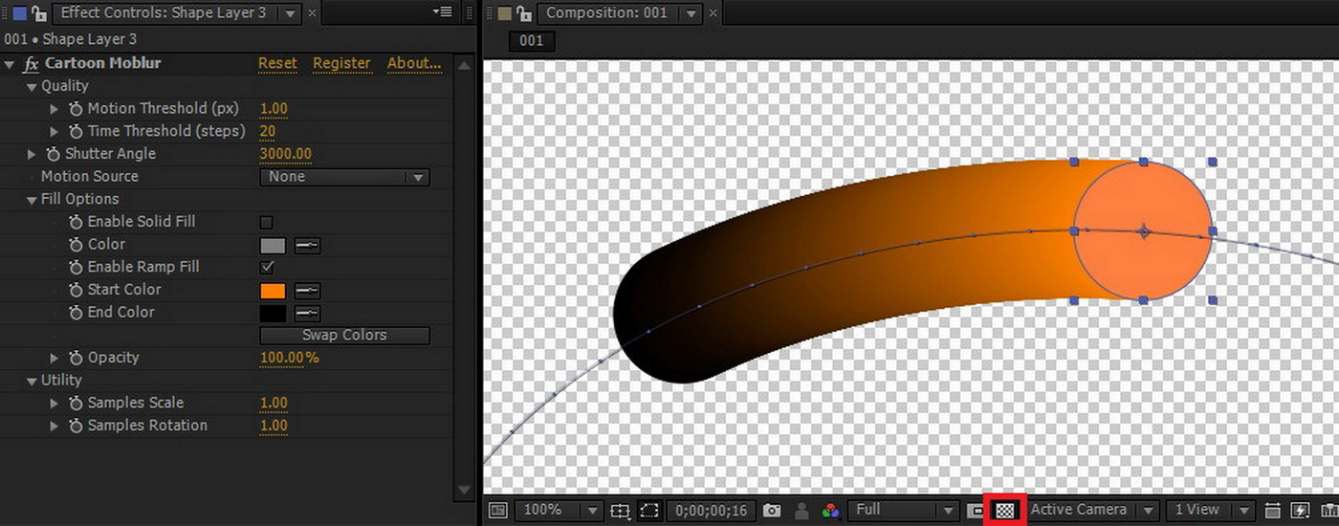Image resolution: width=1339 pixels, height=526 pixels.
Task: Click the Swap Colors button
Action: pos(344,336)
